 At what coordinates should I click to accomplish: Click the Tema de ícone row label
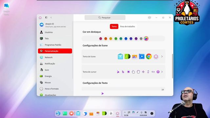coord(89,56)
